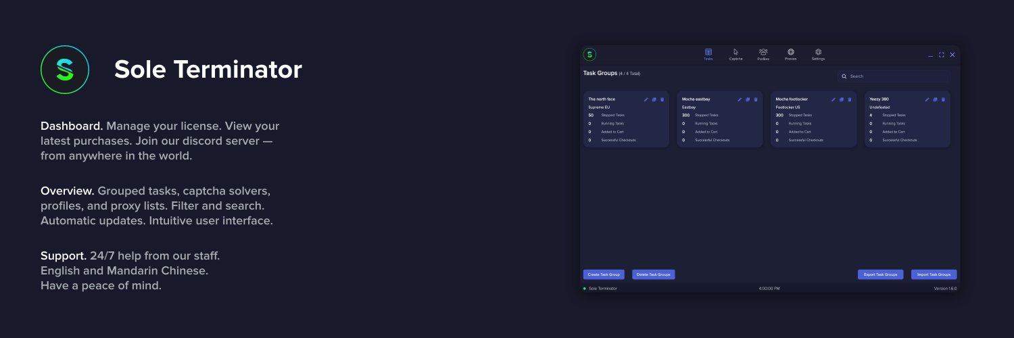Delete the Mocha footlocker task group
1014x338 pixels.
coord(850,99)
